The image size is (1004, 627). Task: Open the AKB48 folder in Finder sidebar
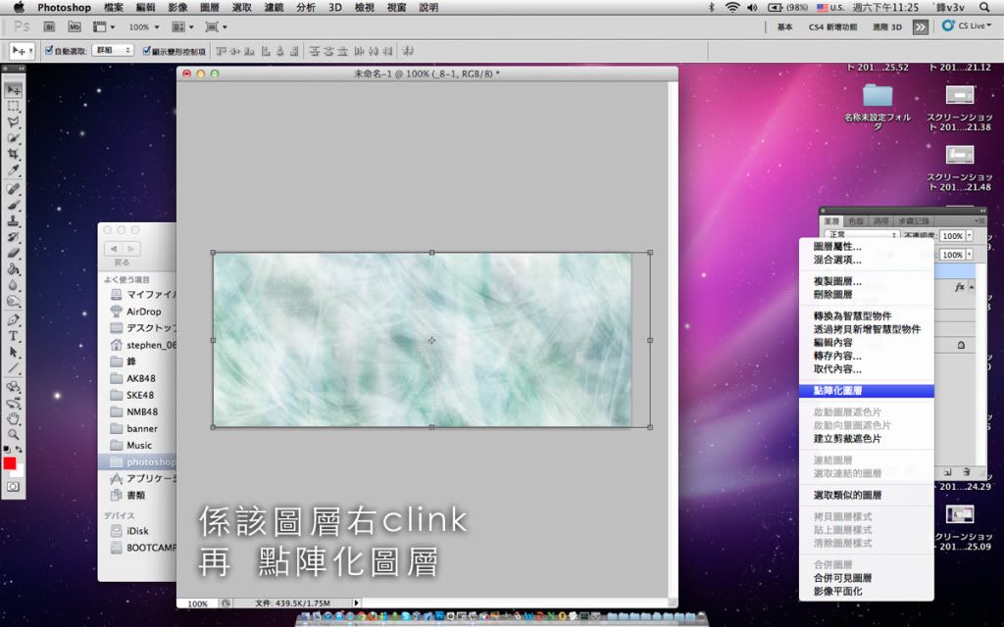click(x=141, y=378)
